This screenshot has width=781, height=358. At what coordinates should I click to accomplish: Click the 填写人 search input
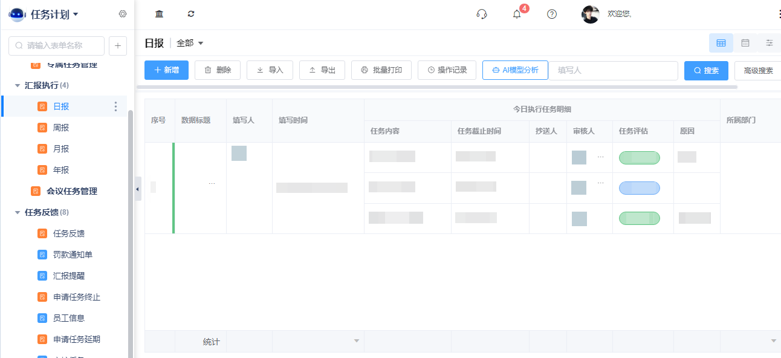click(x=613, y=70)
